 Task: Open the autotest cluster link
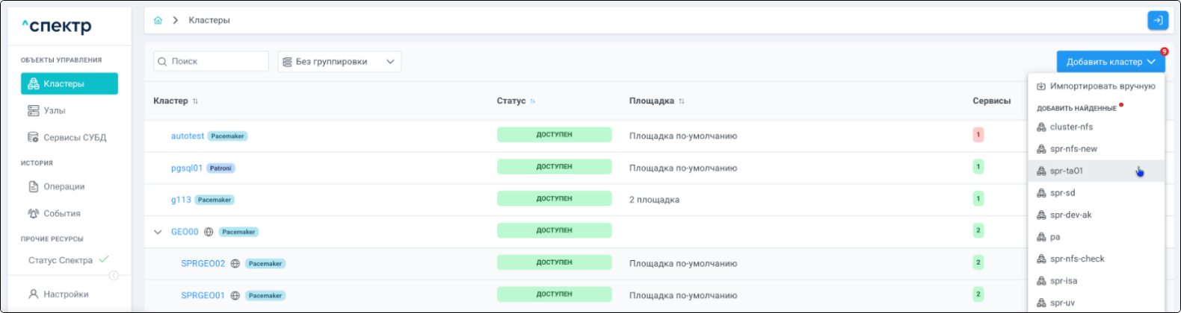[x=187, y=136]
